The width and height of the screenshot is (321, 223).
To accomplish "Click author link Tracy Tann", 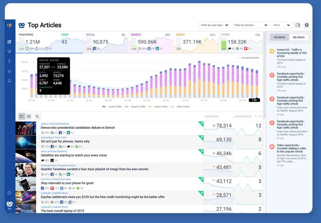I will tap(60, 138).
